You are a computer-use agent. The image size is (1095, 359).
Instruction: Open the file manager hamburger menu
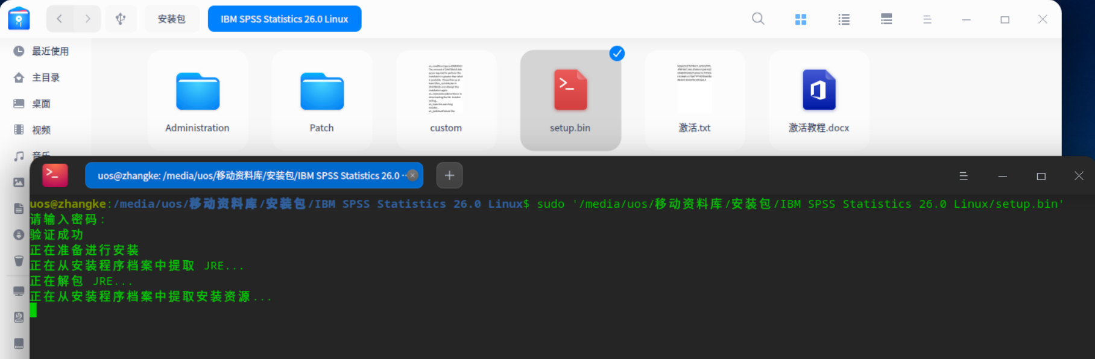coord(927,19)
